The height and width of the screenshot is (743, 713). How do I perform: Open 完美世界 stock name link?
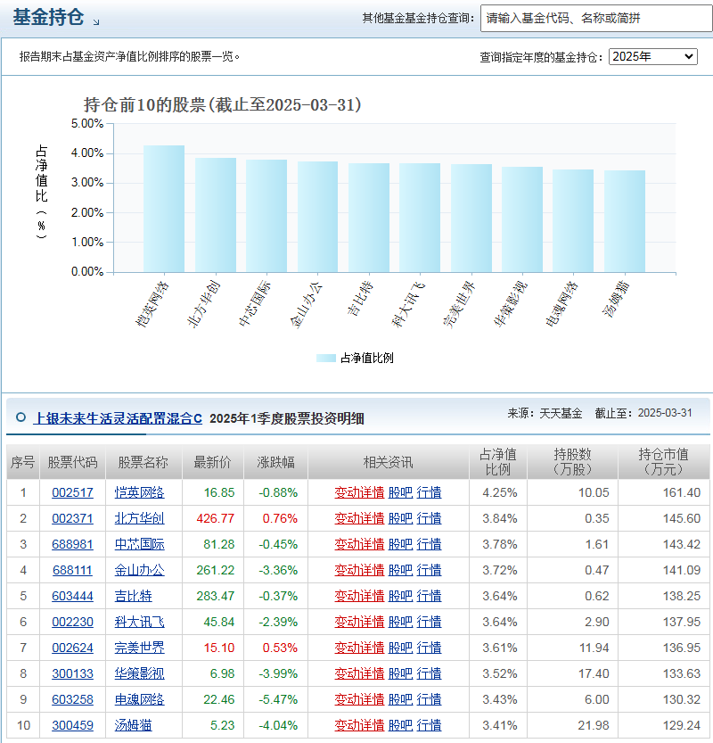pos(139,648)
